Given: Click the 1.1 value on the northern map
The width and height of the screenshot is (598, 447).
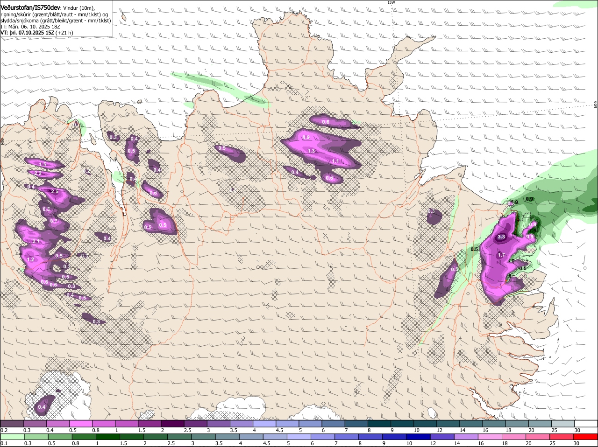Looking at the screenshot, I should [x=335, y=161].
